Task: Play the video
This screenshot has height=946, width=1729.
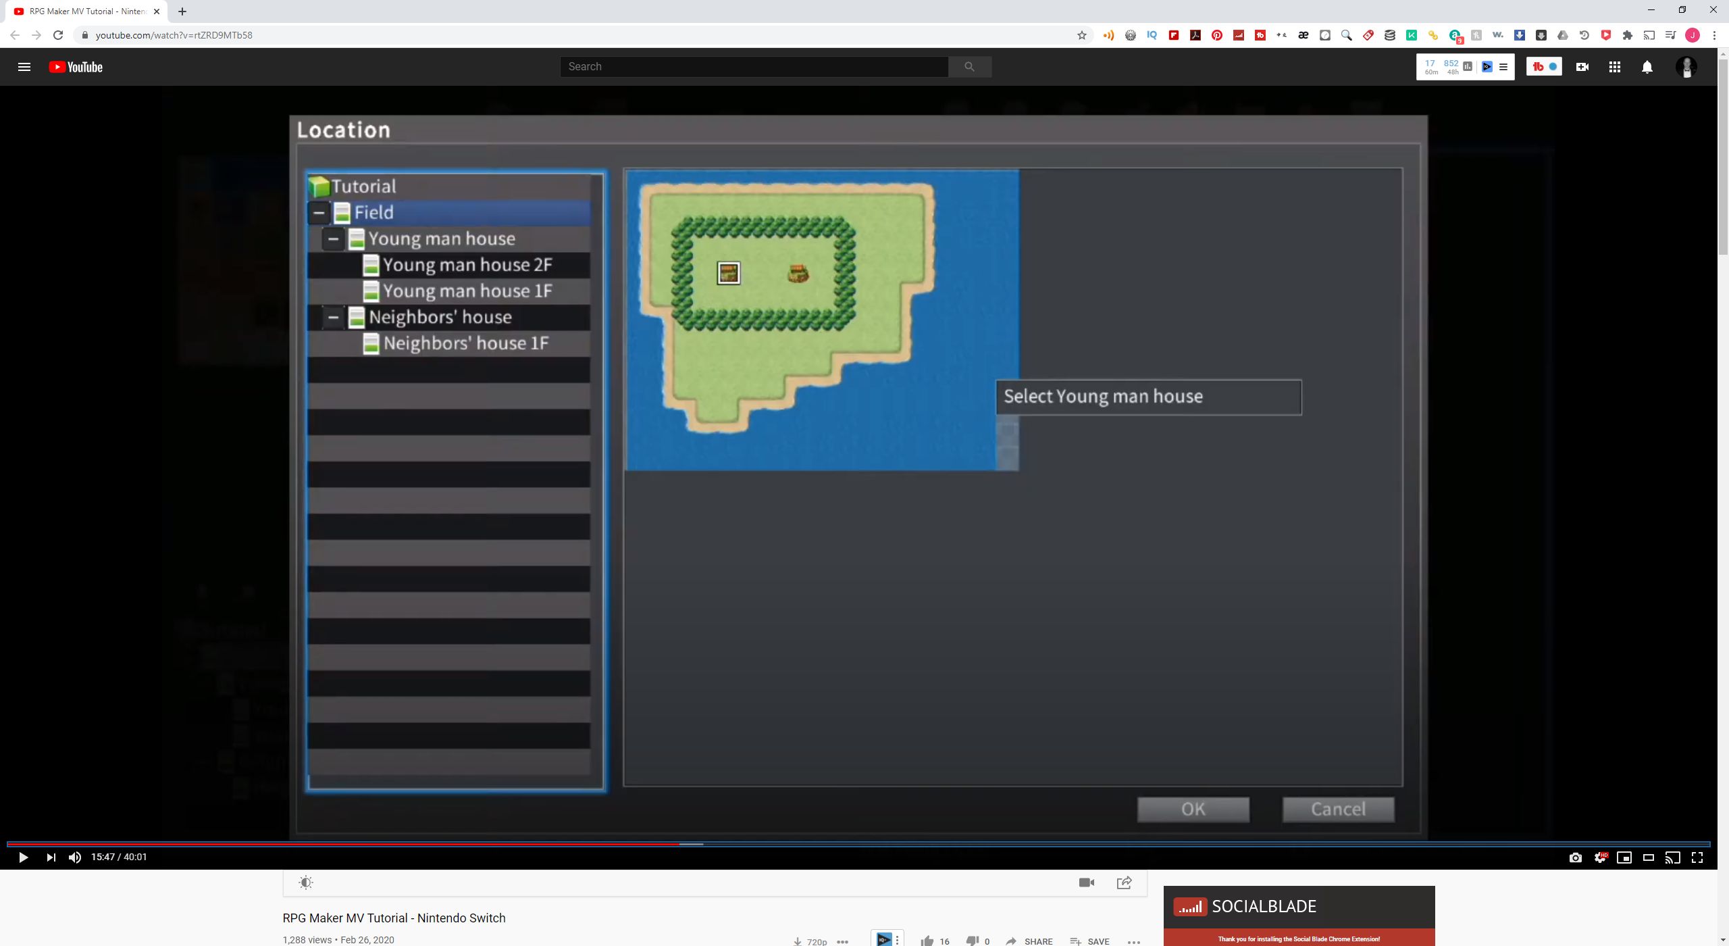Action: click(23, 857)
